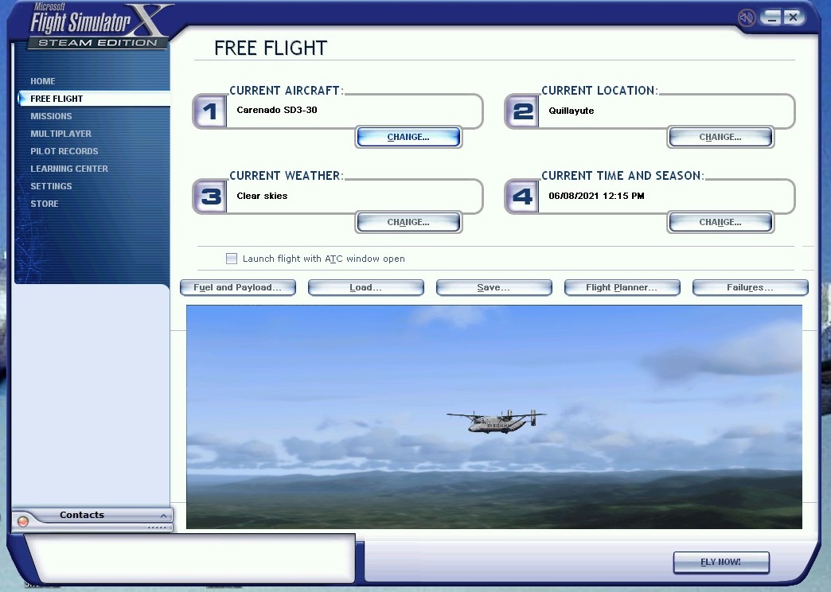
Task: Enable Launch flight with ATC window open
Action: click(x=232, y=259)
